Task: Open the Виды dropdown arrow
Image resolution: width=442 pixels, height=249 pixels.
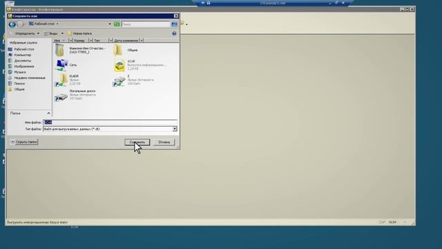Action: tap(62, 34)
